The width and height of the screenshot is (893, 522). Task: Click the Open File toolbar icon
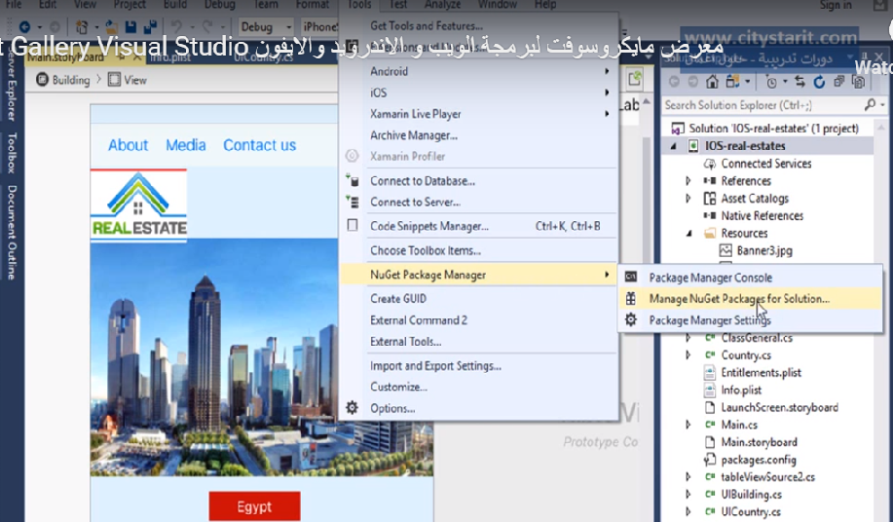click(x=111, y=26)
